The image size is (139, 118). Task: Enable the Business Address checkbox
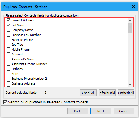pos(8,83)
